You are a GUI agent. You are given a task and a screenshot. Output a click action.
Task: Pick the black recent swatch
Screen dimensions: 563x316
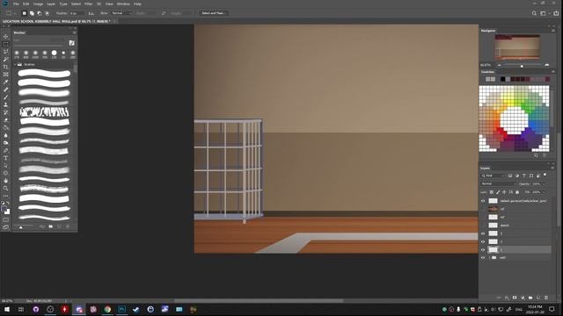pos(502,79)
